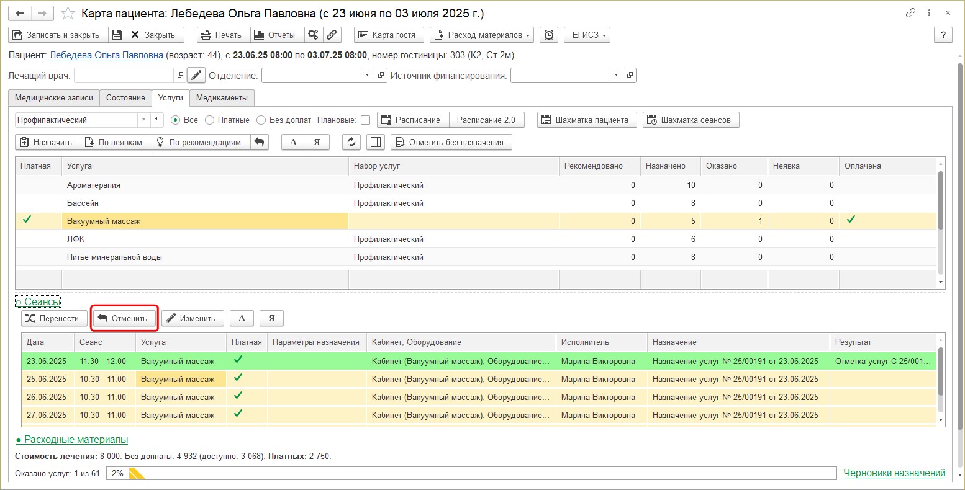965x490 pixels.
Task: Click the 2% services progress bar
Action: pos(472,473)
